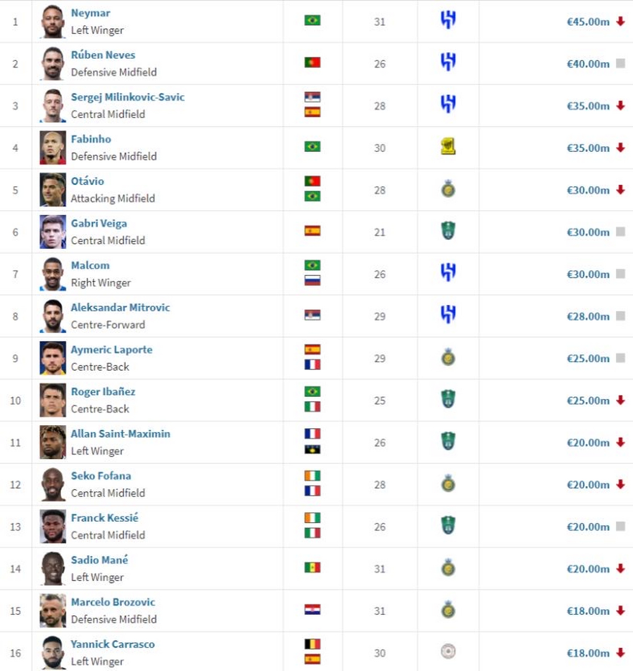Click Fabinho's player photo thumbnail
Image resolution: width=633 pixels, height=671 pixels.
click(x=53, y=148)
